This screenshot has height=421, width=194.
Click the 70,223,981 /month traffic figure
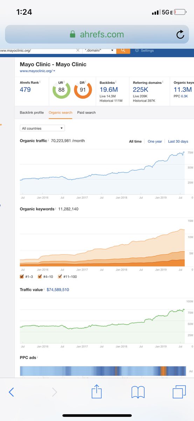(x=68, y=141)
